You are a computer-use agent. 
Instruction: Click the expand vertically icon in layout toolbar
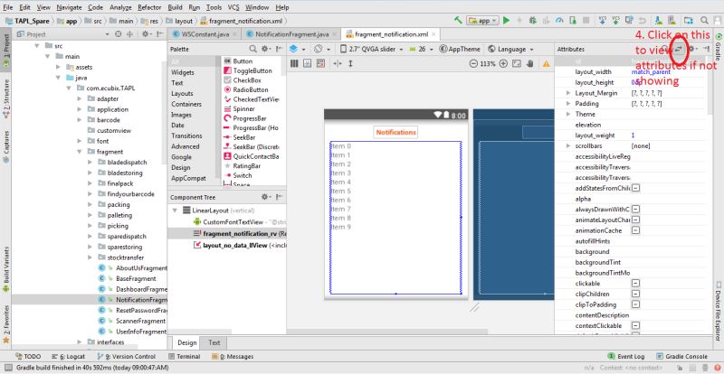350,63
